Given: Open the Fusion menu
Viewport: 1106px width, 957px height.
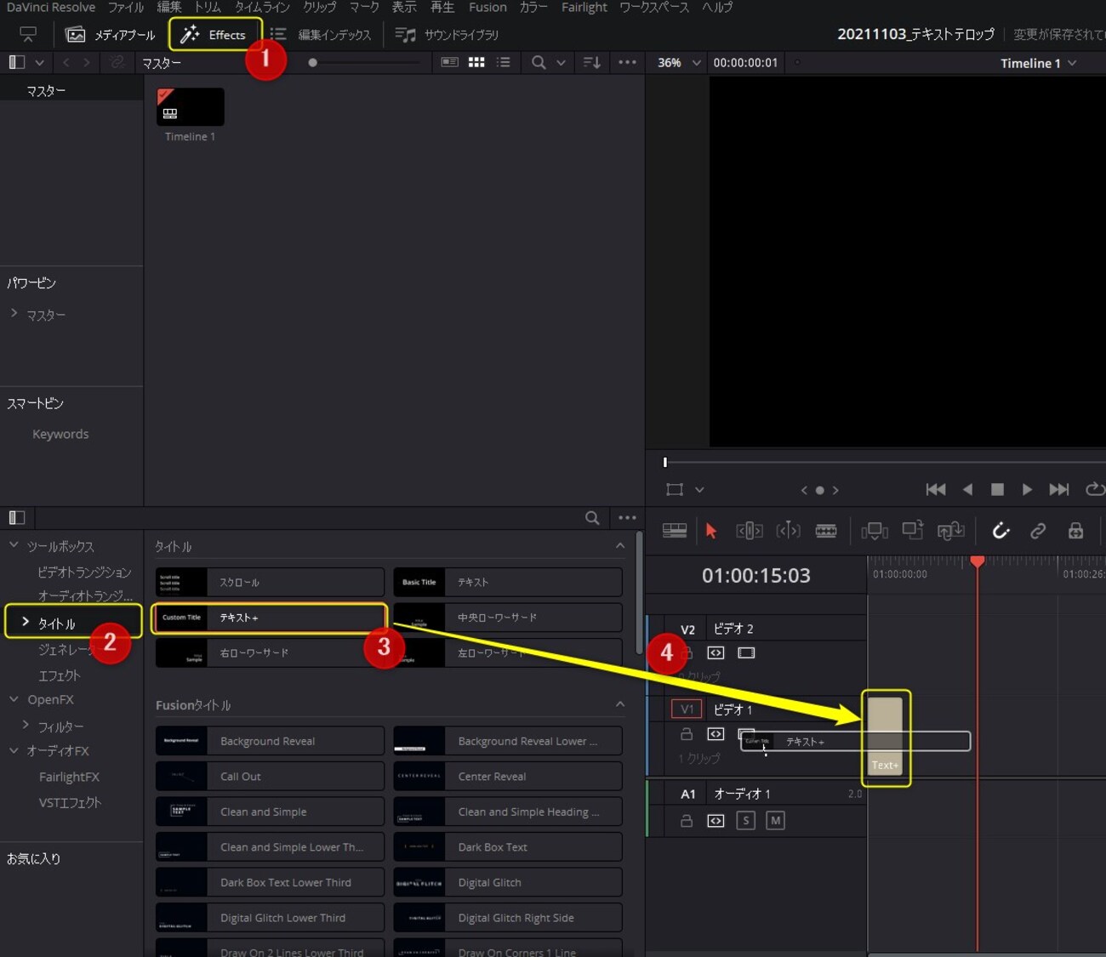Looking at the screenshot, I should 487,8.
